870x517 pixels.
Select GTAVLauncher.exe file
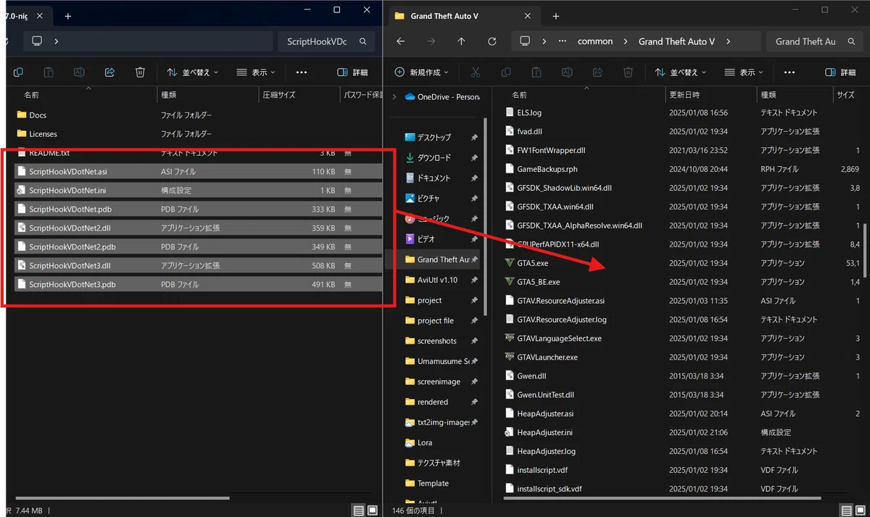pyautogui.click(x=547, y=357)
